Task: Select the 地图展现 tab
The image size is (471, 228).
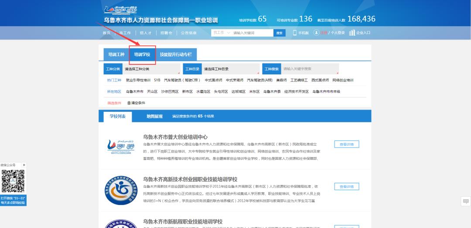Action: (x=154, y=116)
